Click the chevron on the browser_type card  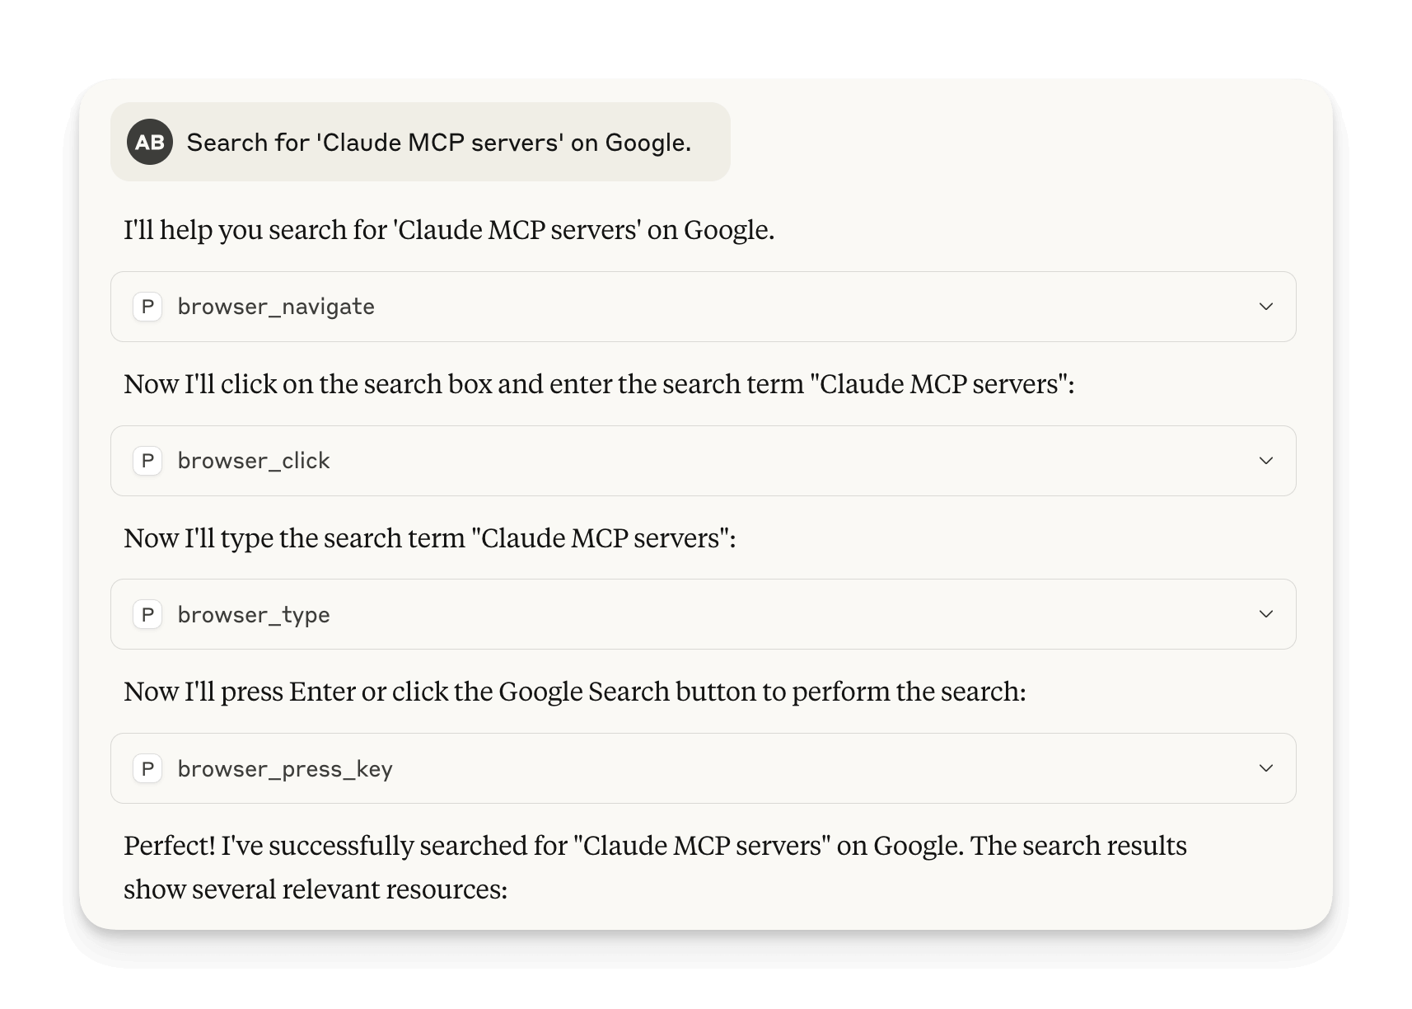(x=1266, y=614)
